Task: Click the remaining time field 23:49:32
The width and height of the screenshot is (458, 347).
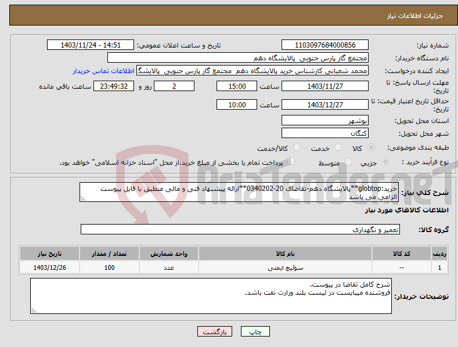Action: coord(114,86)
